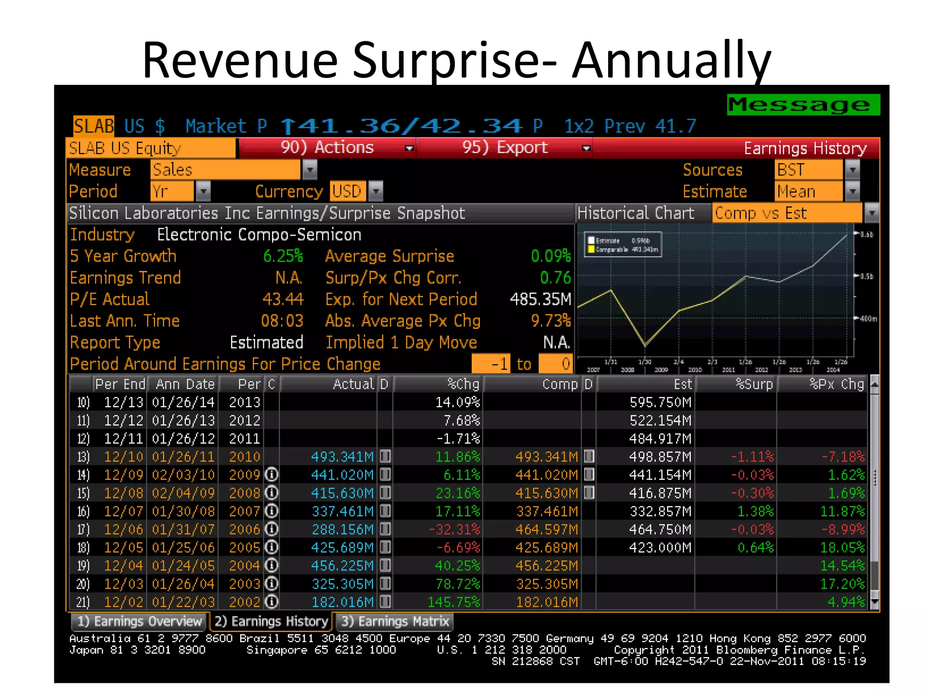Open detail icon beside Actual 456.225M
The image size is (928, 696).
coord(385,565)
